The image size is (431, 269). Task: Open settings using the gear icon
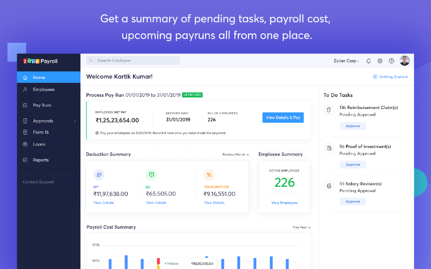pos(380,61)
